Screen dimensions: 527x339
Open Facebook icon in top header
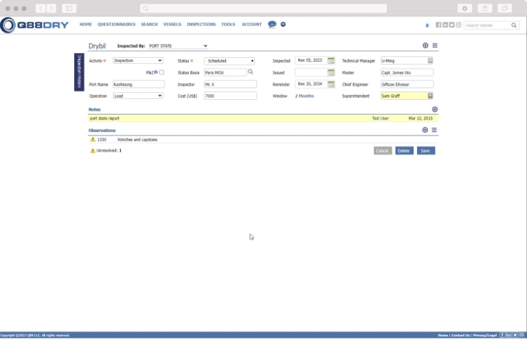click(x=438, y=25)
